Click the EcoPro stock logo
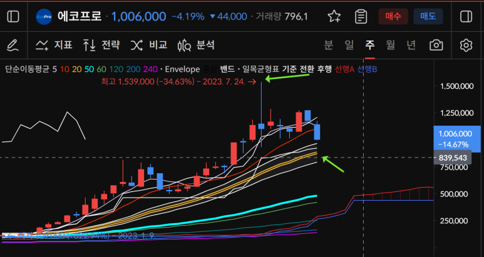Image resolution: width=484 pixels, height=257 pixels. 44,16
